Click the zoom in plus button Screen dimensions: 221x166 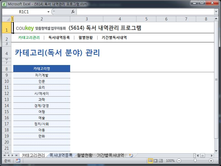tap(211, 161)
